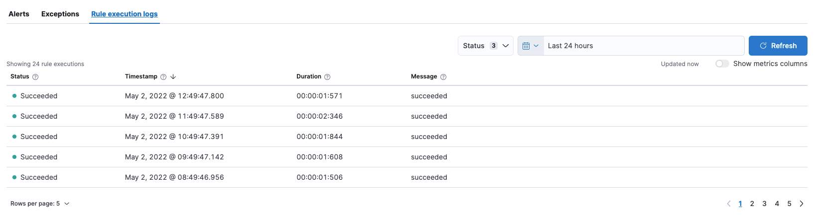Click the previous page left arrow
The height and width of the screenshot is (217, 815).
tap(729, 204)
